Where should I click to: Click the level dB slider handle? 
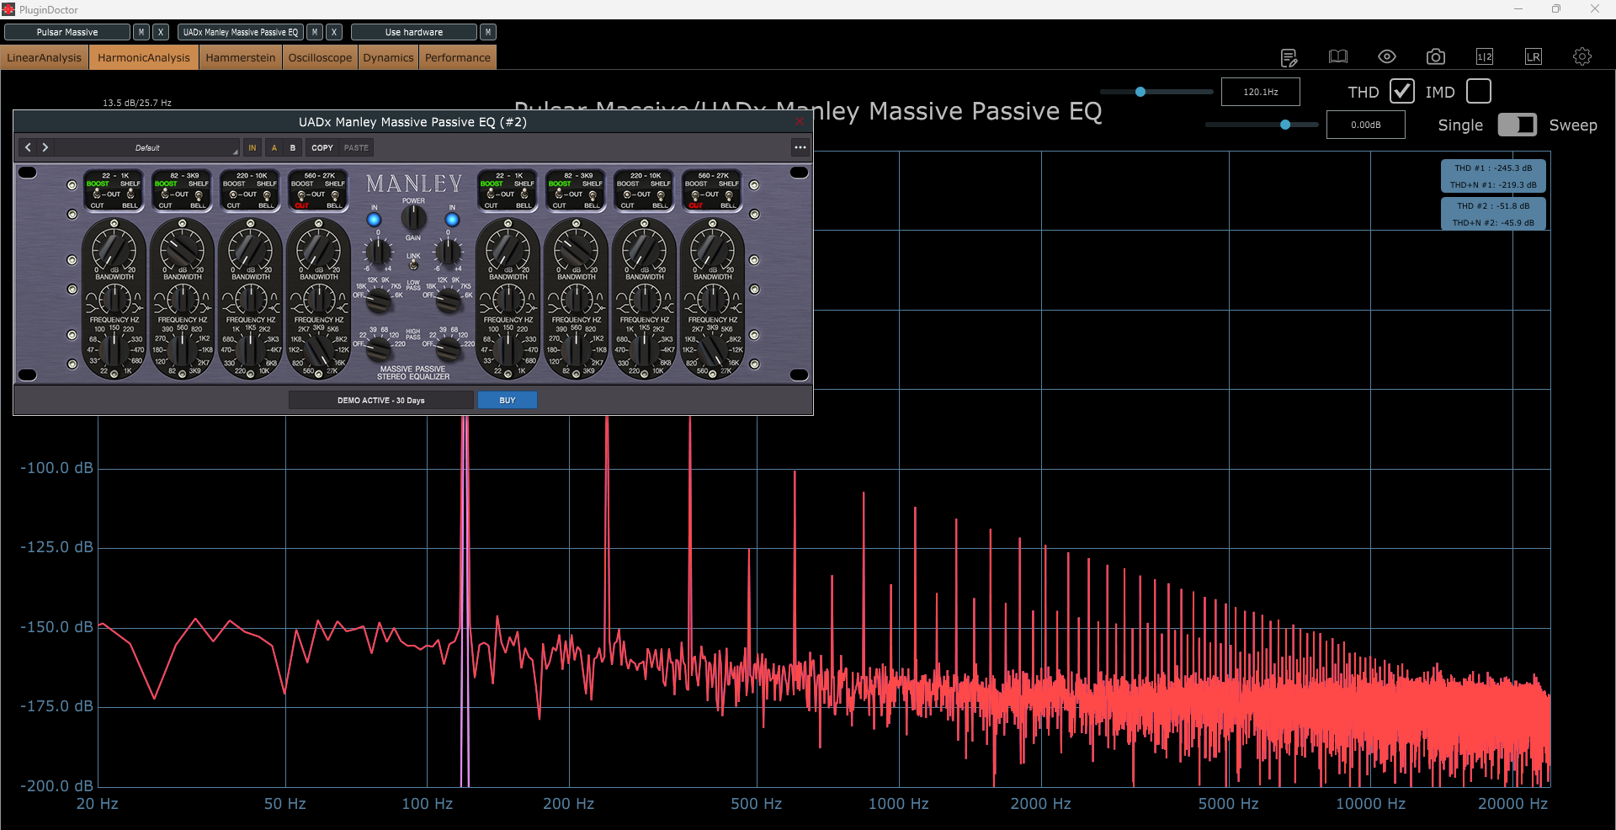[x=1285, y=125]
